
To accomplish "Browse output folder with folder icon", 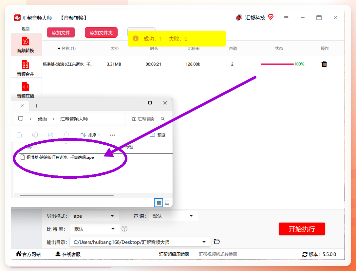I will pyautogui.click(x=216, y=242).
